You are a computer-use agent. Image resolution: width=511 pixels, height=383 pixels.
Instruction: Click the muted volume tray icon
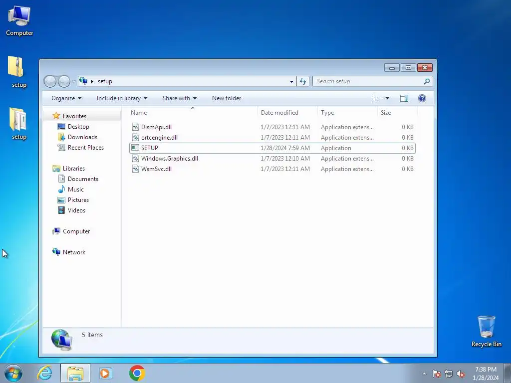click(461, 374)
